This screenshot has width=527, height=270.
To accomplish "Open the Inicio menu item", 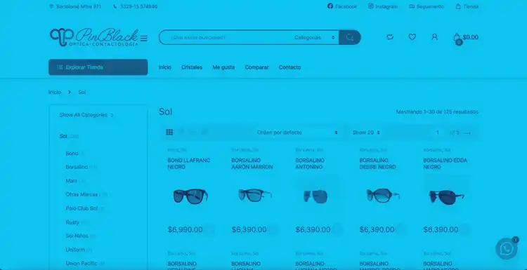I will [165, 67].
